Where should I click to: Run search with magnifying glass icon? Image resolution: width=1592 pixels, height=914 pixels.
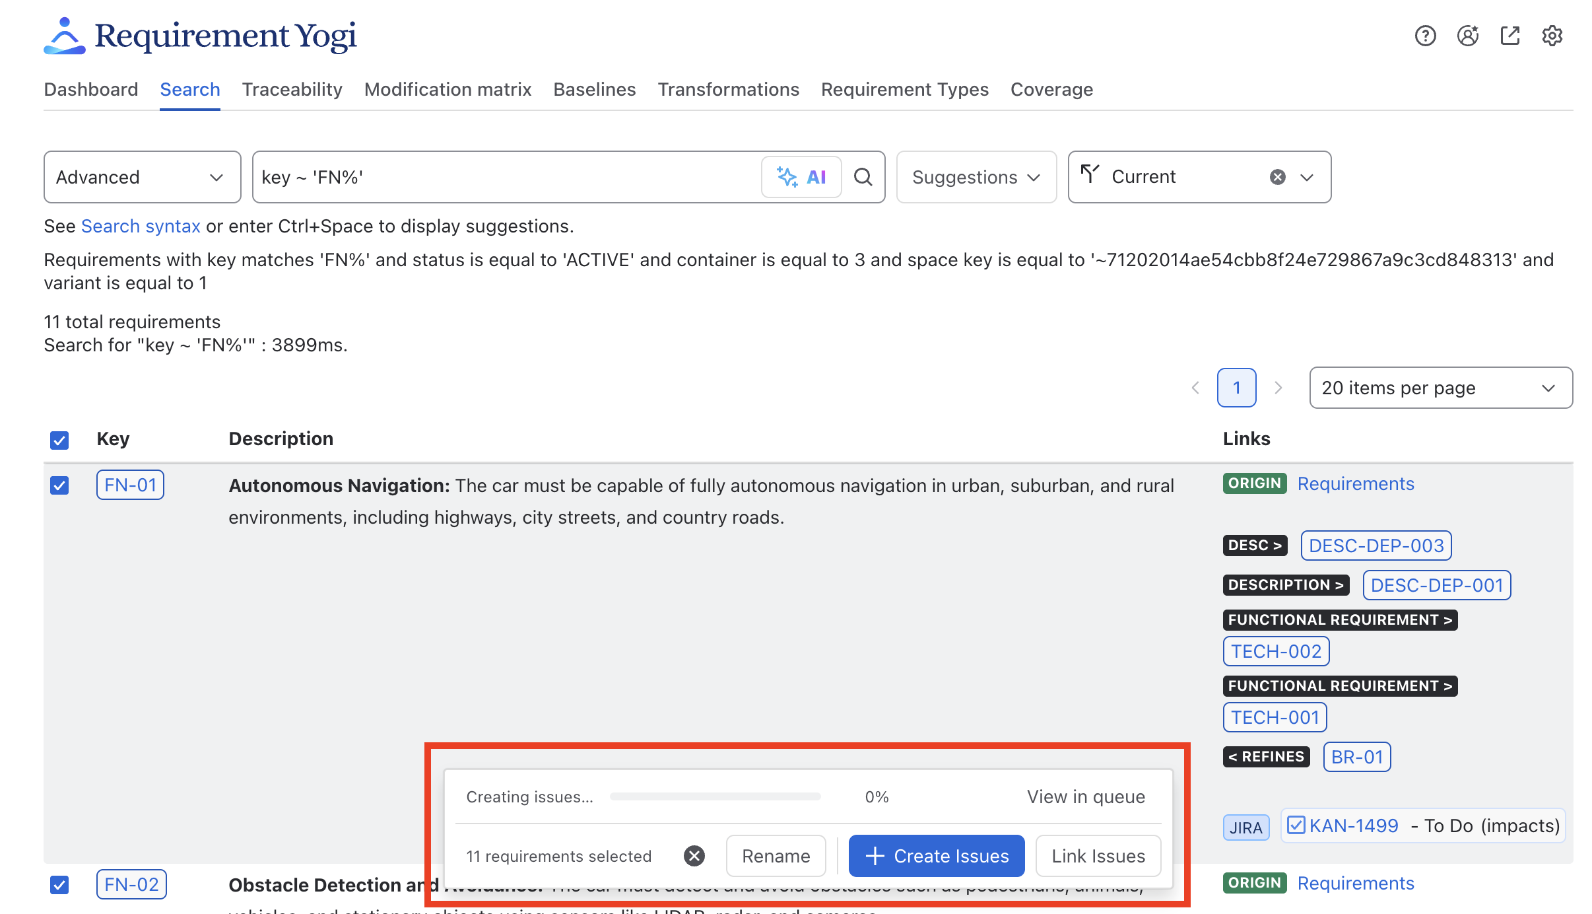pyautogui.click(x=863, y=177)
